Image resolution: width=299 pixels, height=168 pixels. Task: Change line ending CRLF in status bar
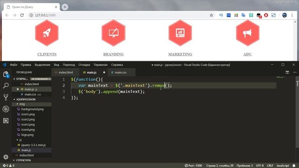pyautogui.click(x=270, y=166)
